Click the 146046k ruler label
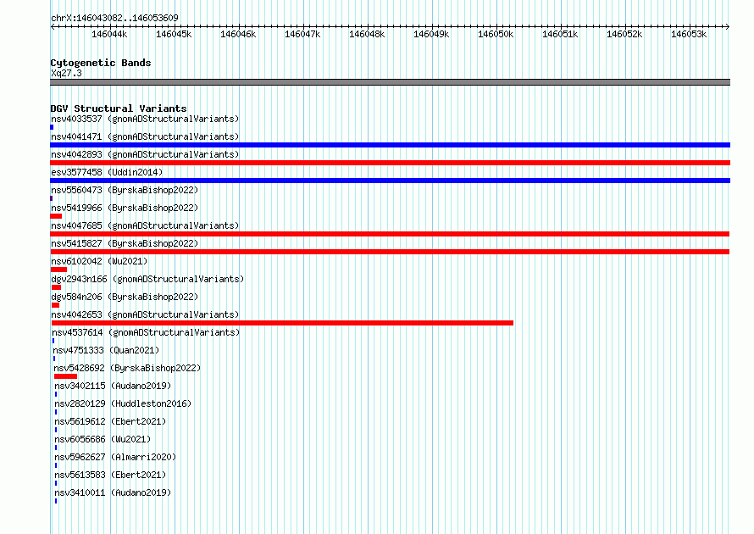The height and width of the screenshot is (534, 754). (239, 34)
